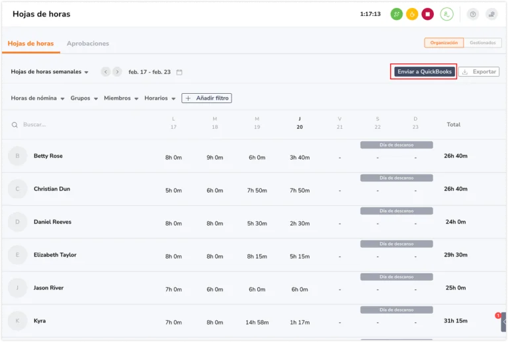Open Betty Rose's name
This screenshot has height=342, width=508.
tap(48, 156)
